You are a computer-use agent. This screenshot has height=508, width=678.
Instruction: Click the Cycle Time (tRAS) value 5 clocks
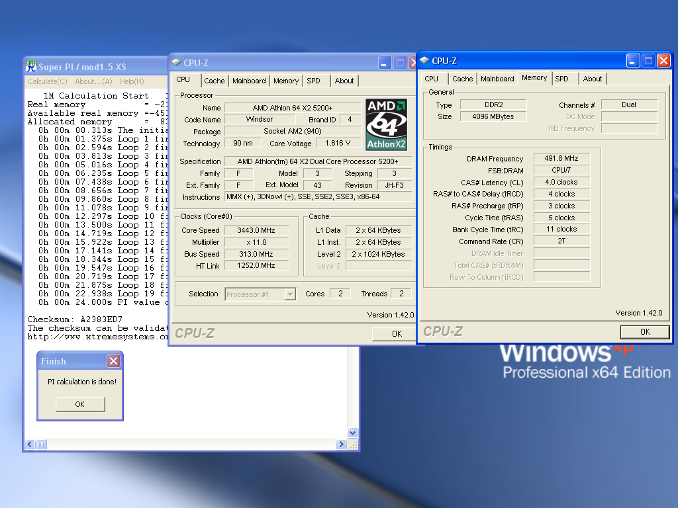tap(561, 218)
